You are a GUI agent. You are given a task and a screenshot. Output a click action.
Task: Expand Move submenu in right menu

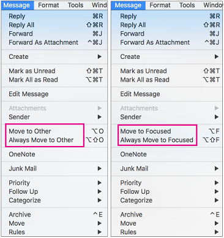(x=166, y=223)
